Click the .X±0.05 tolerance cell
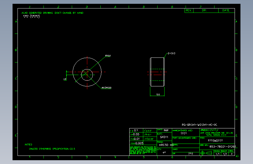This screenshot has width=253, height=164. [x=136, y=135]
